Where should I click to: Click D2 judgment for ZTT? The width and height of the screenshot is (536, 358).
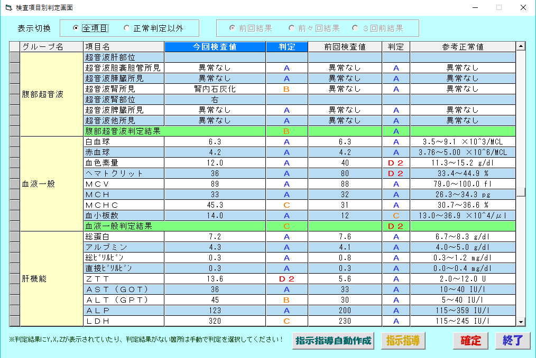click(287, 279)
